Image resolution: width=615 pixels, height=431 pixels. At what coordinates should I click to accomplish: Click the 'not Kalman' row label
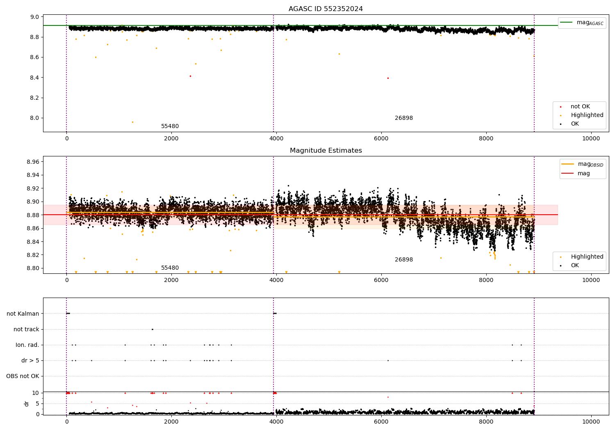click(23, 314)
